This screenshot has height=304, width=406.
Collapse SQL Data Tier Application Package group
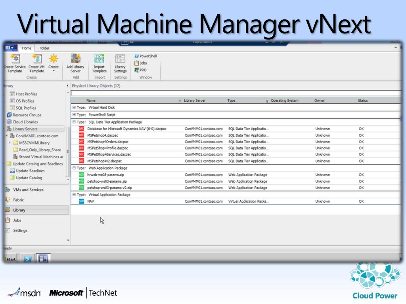click(74, 122)
